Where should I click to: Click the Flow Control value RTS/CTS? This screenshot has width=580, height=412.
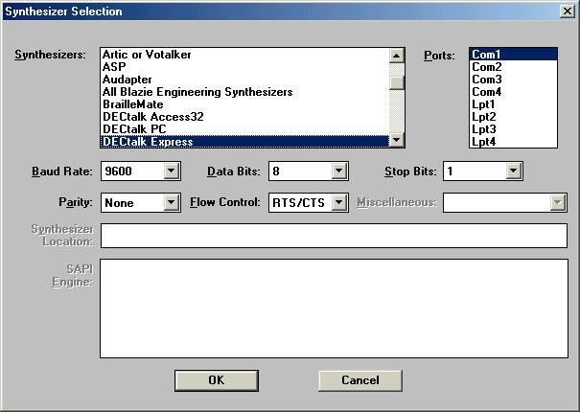pyautogui.click(x=298, y=203)
